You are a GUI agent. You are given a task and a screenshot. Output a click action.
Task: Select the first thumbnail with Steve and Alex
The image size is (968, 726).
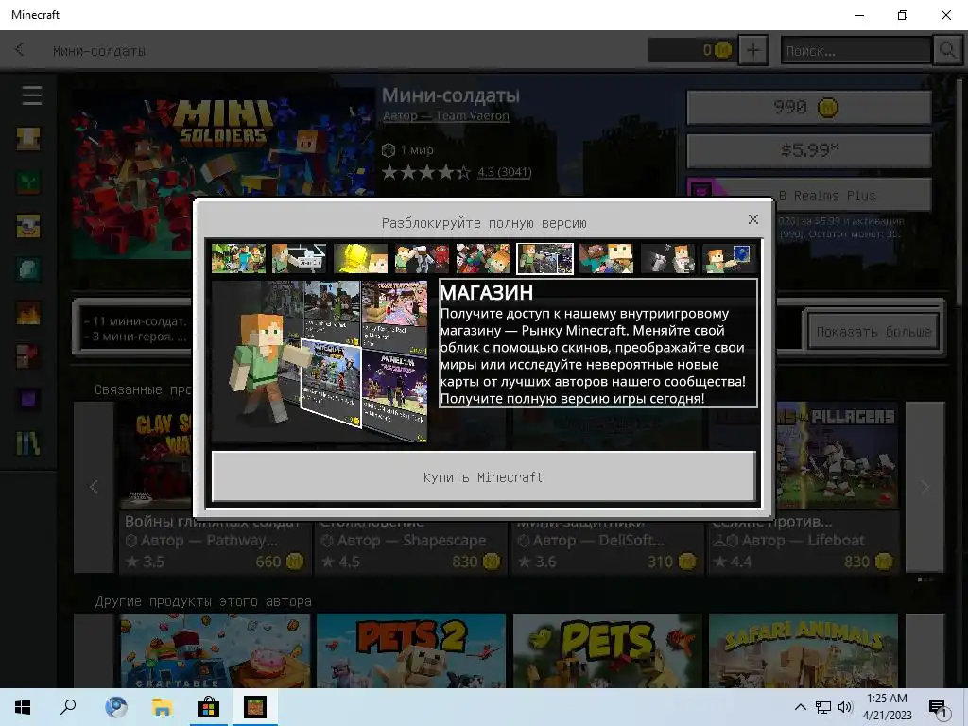238,258
